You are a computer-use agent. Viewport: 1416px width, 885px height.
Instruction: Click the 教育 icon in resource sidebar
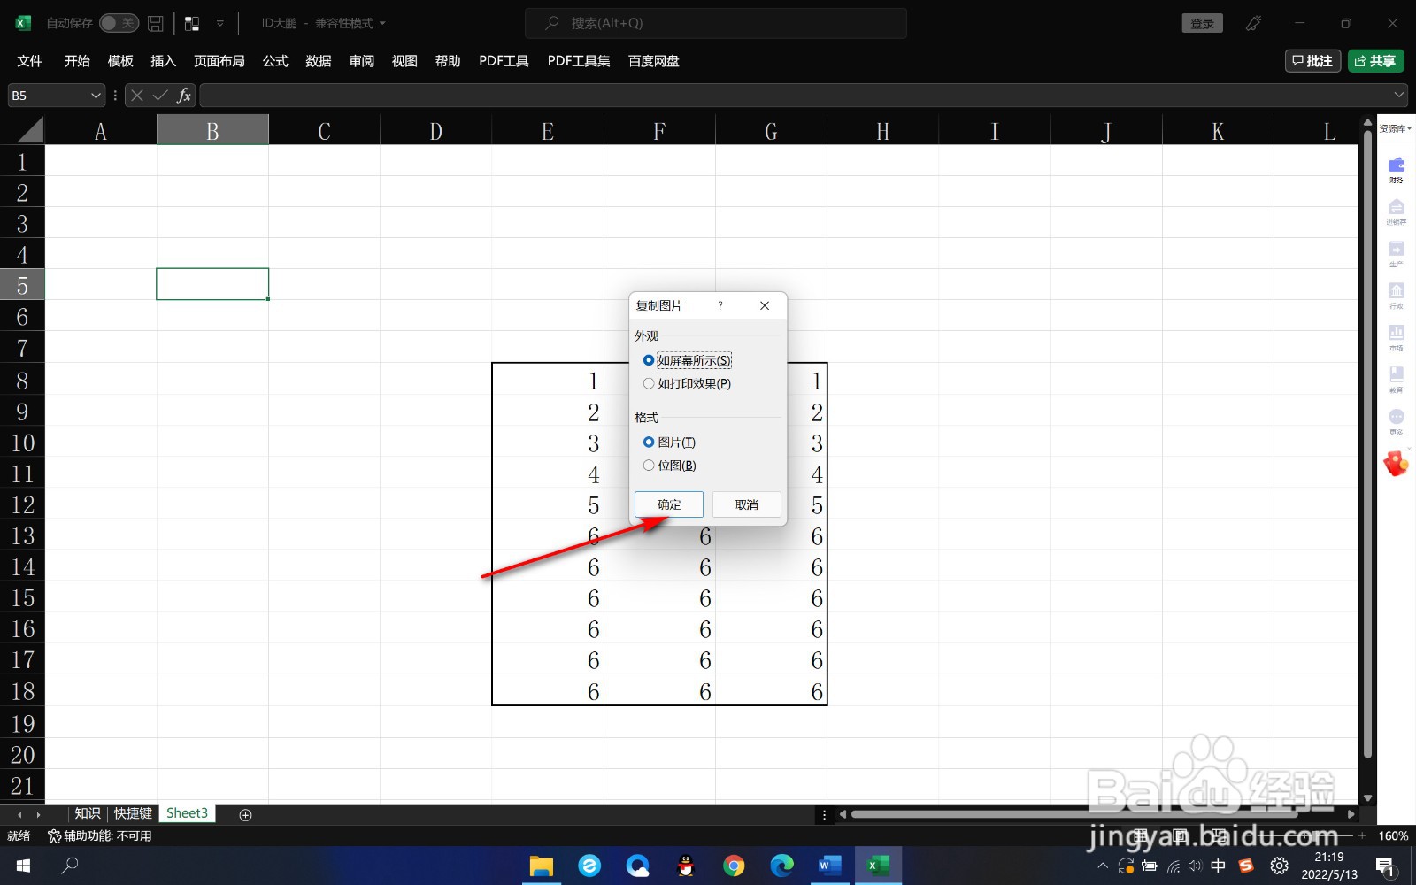point(1397,378)
